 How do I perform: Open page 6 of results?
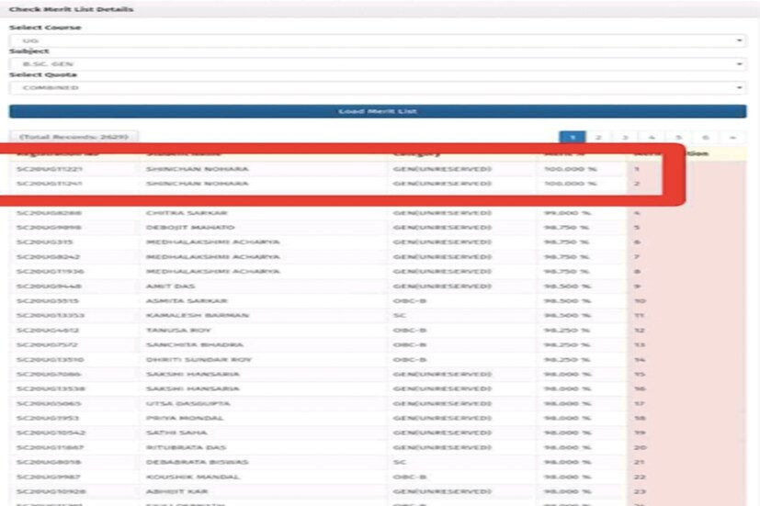click(705, 137)
